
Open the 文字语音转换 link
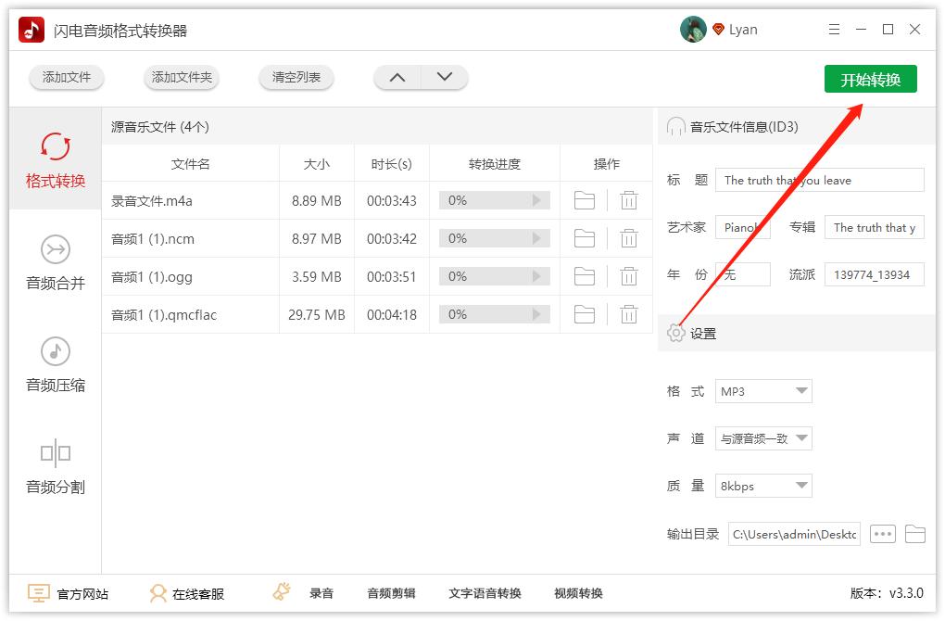[x=485, y=593]
